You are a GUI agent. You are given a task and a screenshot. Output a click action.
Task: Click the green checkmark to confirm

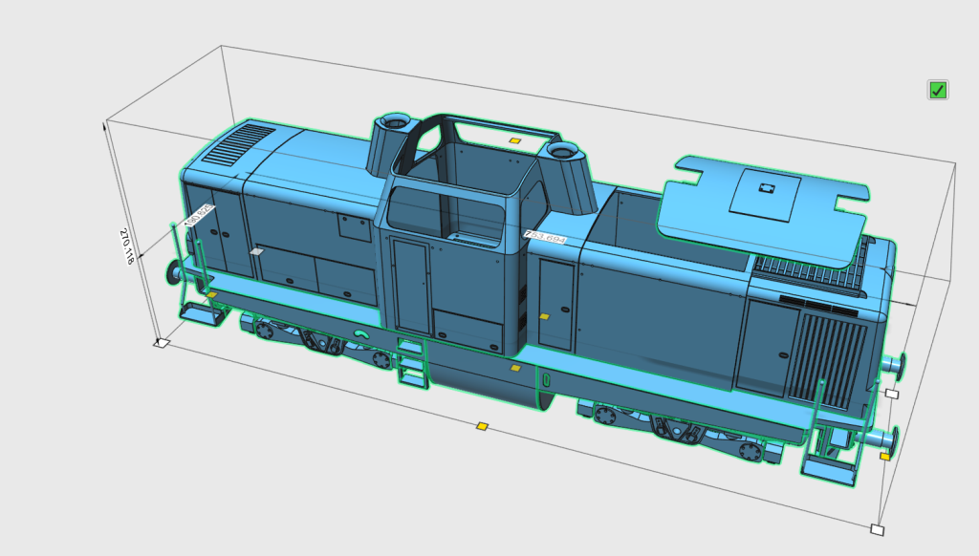[937, 90]
